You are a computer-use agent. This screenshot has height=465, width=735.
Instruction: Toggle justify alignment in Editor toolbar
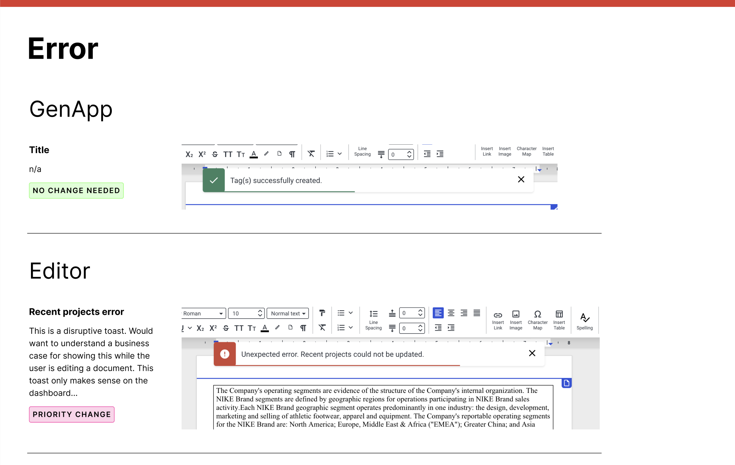pyautogui.click(x=476, y=313)
